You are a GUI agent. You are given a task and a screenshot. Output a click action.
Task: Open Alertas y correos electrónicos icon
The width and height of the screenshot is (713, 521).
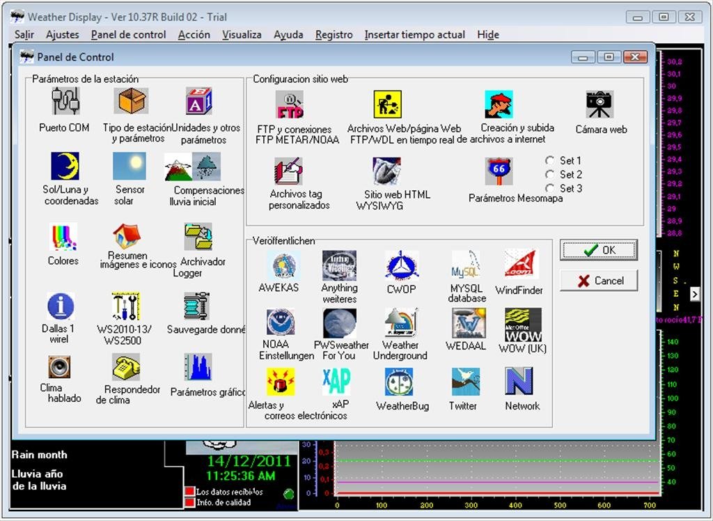281,381
